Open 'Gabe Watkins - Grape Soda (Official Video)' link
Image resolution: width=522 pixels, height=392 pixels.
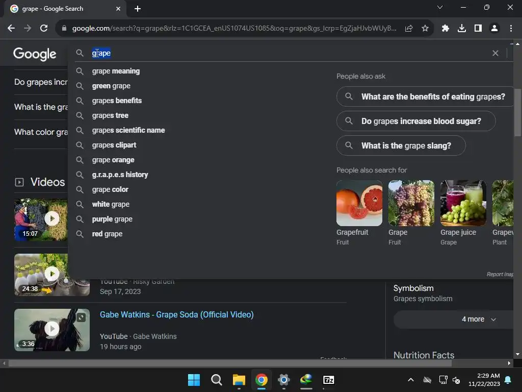[x=177, y=314]
